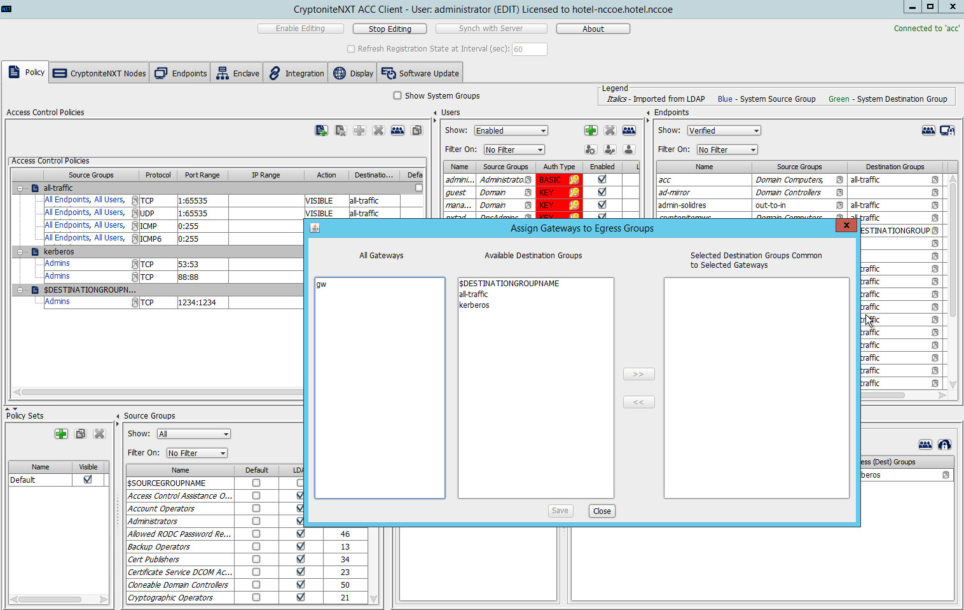Select kerberos in Available Destination Groups
The height and width of the screenshot is (610, 964).
coord(474,305)
